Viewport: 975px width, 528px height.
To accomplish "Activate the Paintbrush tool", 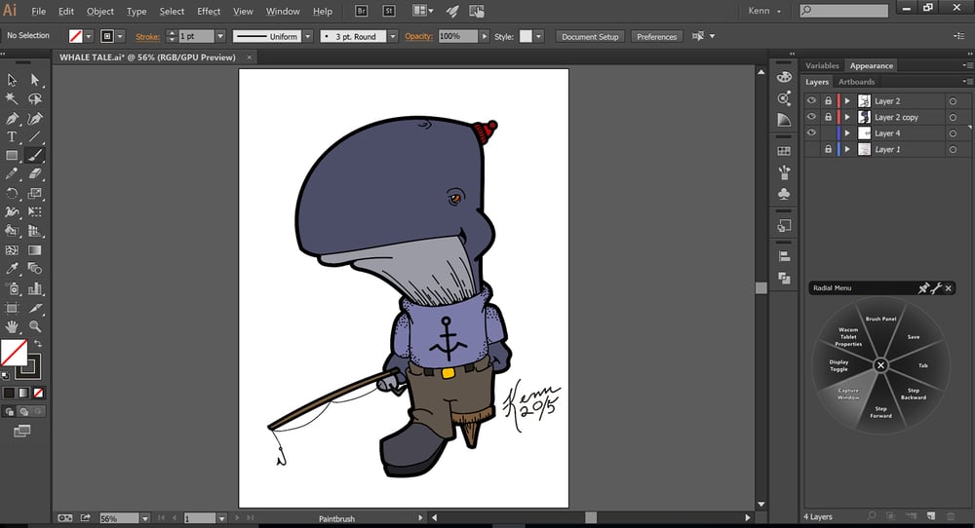I will (x=35, y=155).
